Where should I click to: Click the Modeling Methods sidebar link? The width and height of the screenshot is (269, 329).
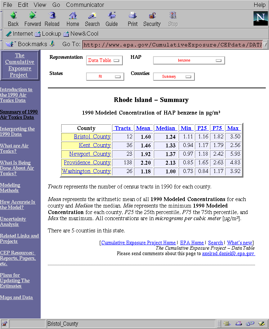click(x=10, y=188)
